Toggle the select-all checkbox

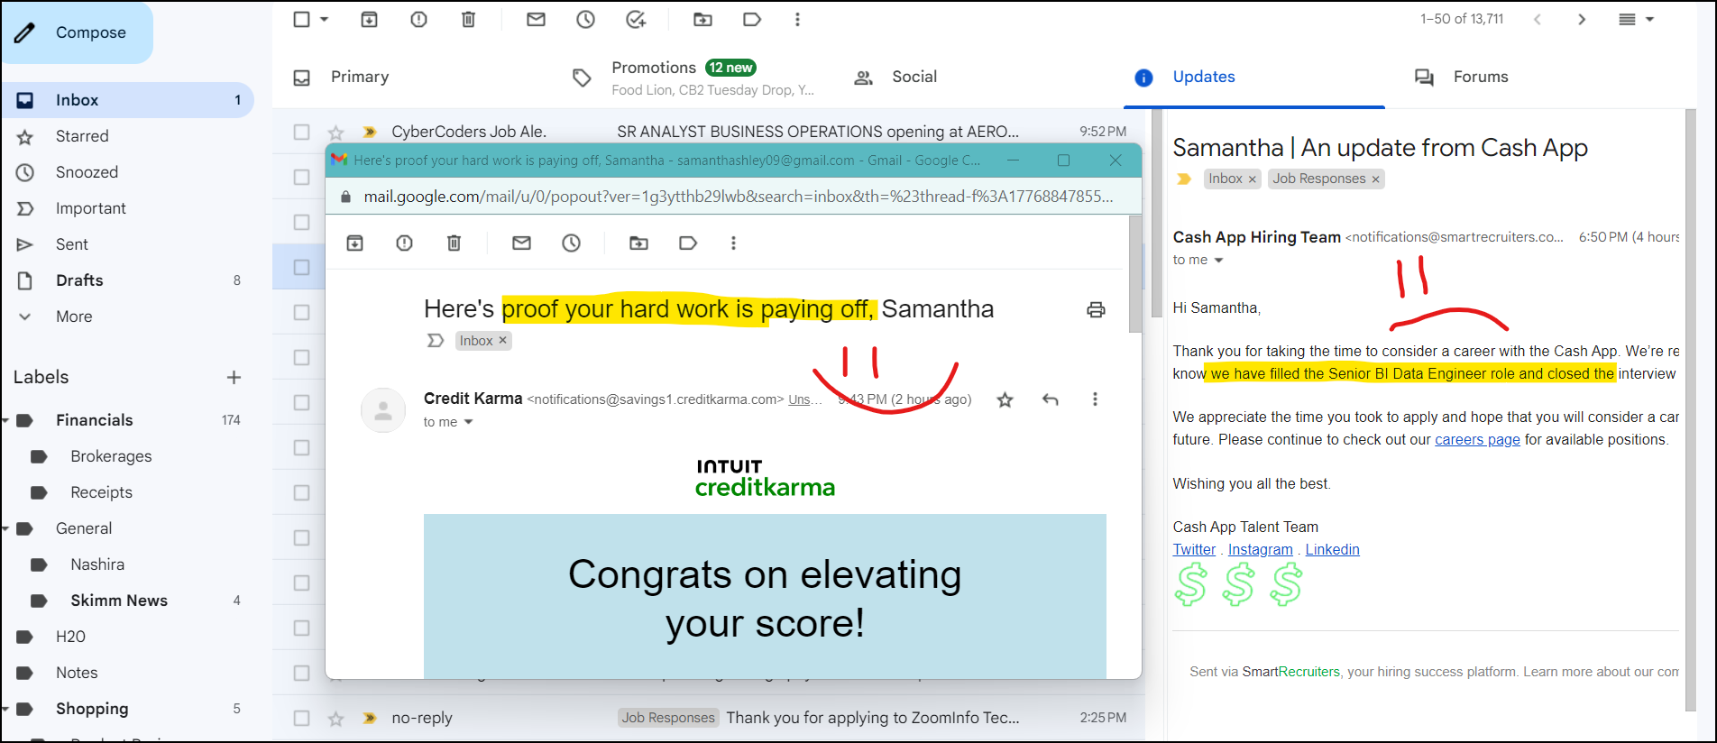tap(302, 19)
